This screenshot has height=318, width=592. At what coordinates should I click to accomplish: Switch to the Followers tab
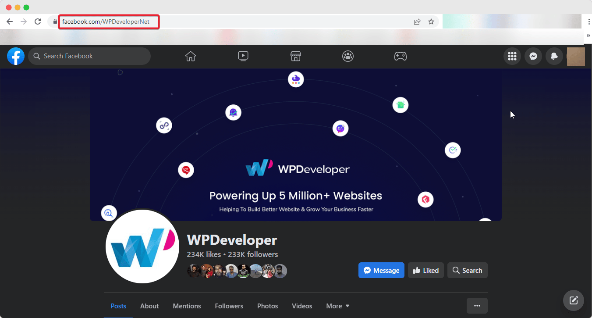click(229, 306)
